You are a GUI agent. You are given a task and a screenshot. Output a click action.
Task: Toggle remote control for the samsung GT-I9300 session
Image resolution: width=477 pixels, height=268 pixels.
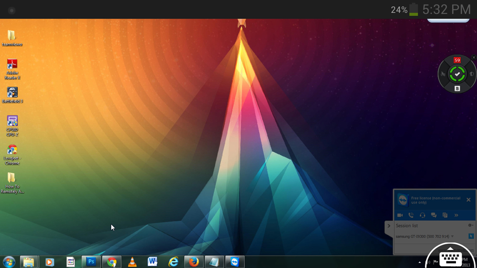tap(471, 236)
